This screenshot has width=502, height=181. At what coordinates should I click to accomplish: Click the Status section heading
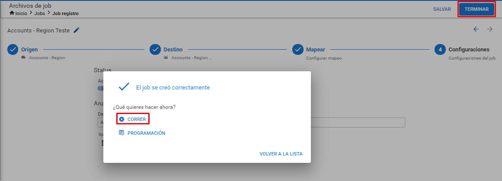coord(102,70)
